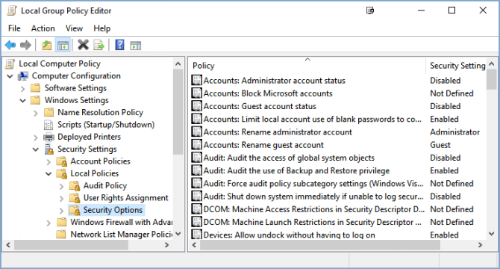This screenshot has width=500, height=269.
Task: Collapse the Computer Configuration node
Action: (10, 76)
